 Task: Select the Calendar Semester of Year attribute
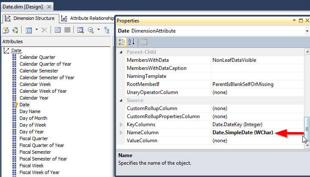click(47, 77)
